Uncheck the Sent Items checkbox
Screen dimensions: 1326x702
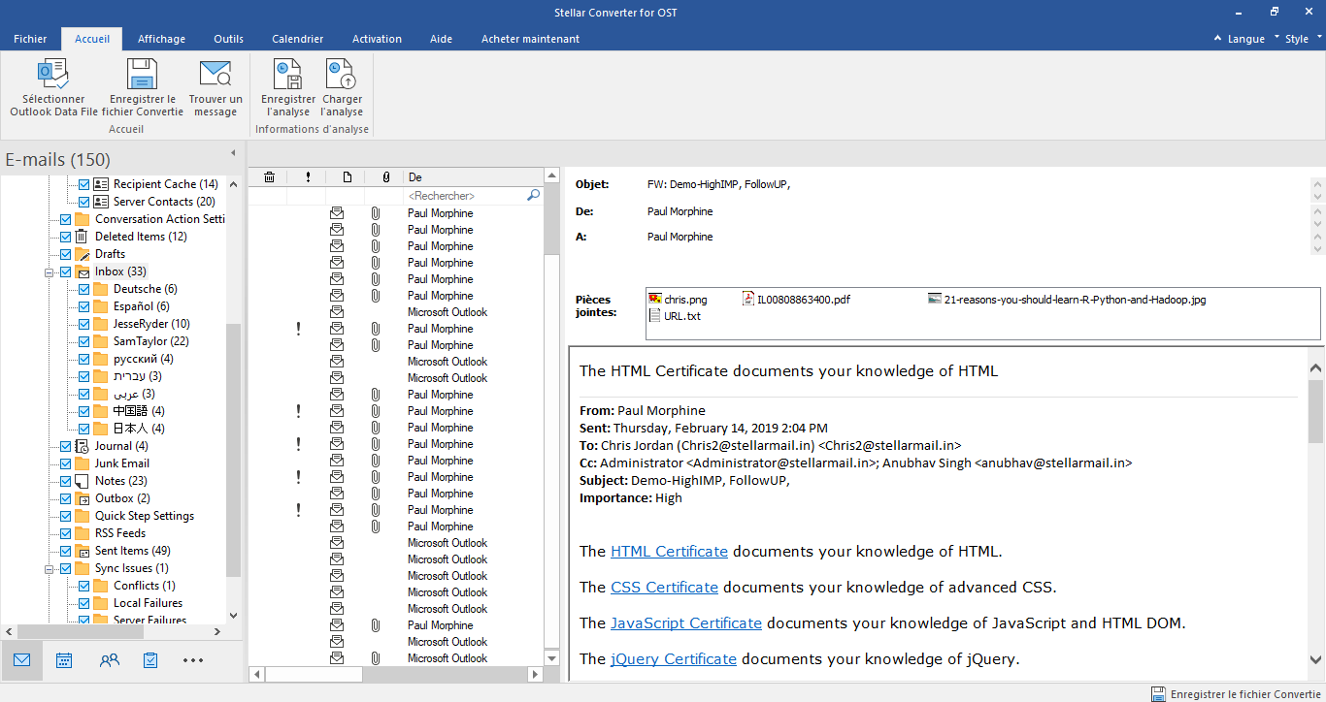66,551
